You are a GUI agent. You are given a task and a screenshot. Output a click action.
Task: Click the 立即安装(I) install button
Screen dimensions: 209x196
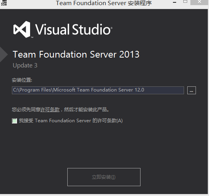tap(104, 177)
